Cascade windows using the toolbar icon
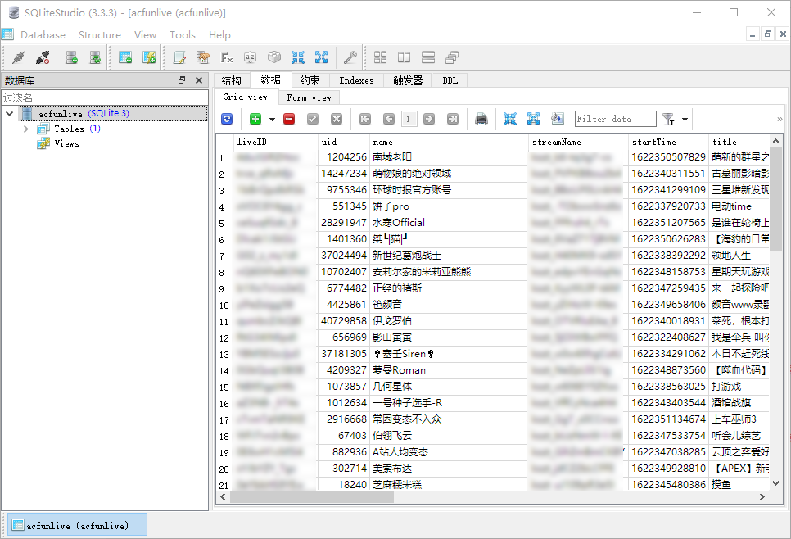The width and height of the screenshot is (791, 539). coord(452,57)
